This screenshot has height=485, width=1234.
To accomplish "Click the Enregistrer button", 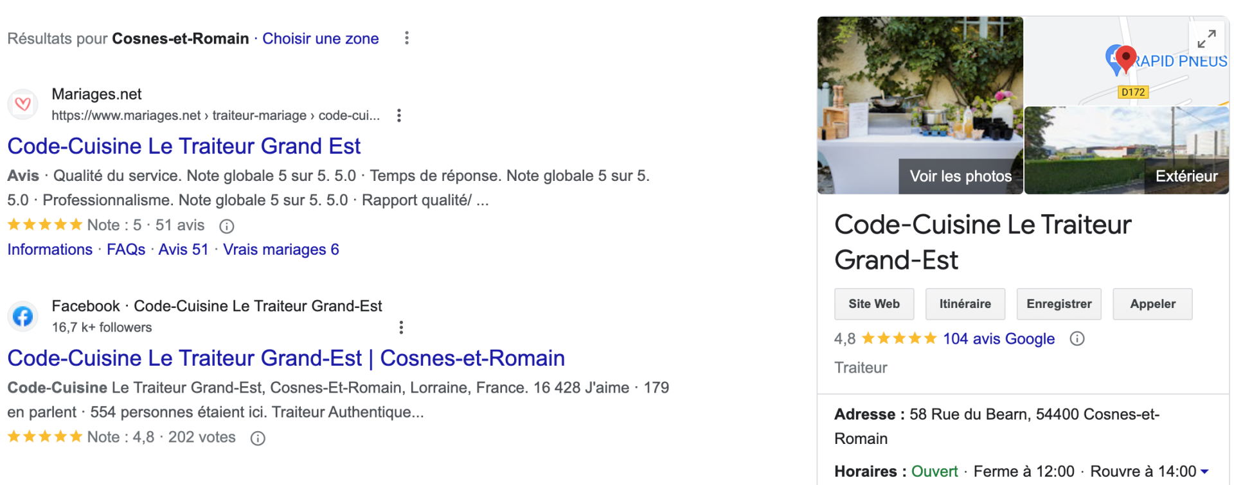I will click(x=1059, y=304).
